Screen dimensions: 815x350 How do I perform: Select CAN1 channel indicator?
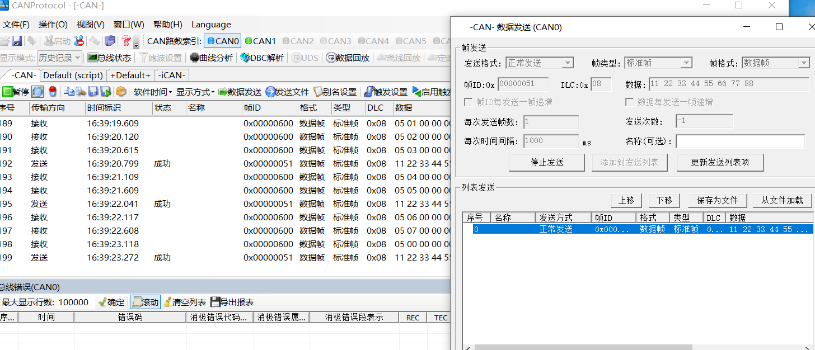[x=260, y=41]
